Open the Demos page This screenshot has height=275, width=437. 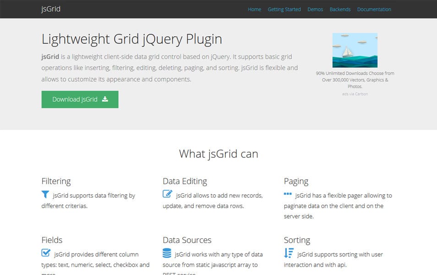(315, 9)
